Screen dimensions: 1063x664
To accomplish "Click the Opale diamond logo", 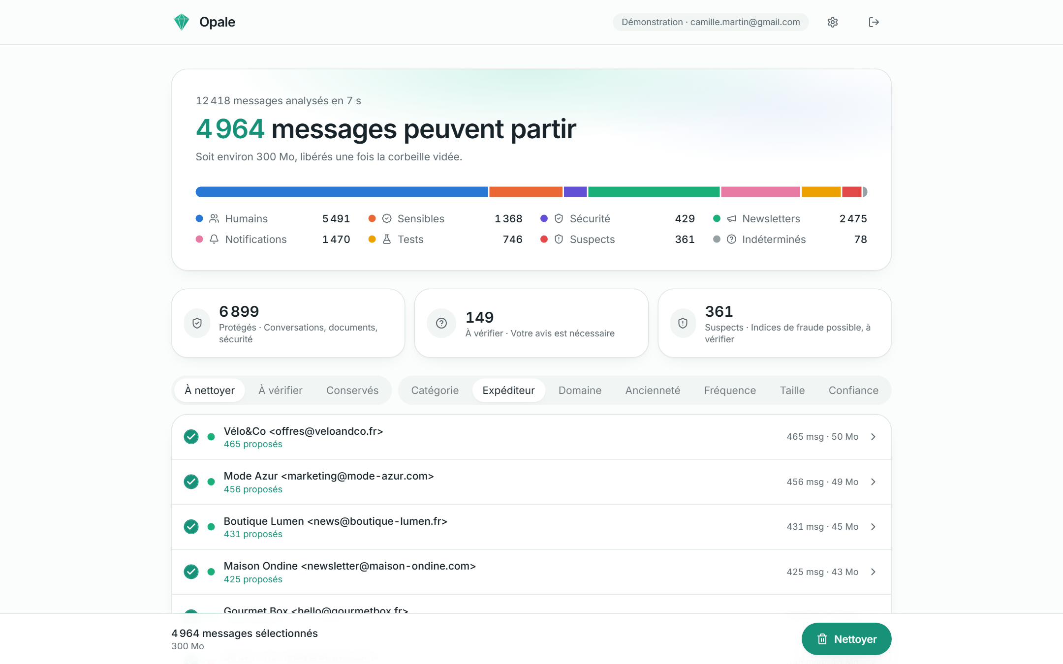I will (x=182, y=22).
